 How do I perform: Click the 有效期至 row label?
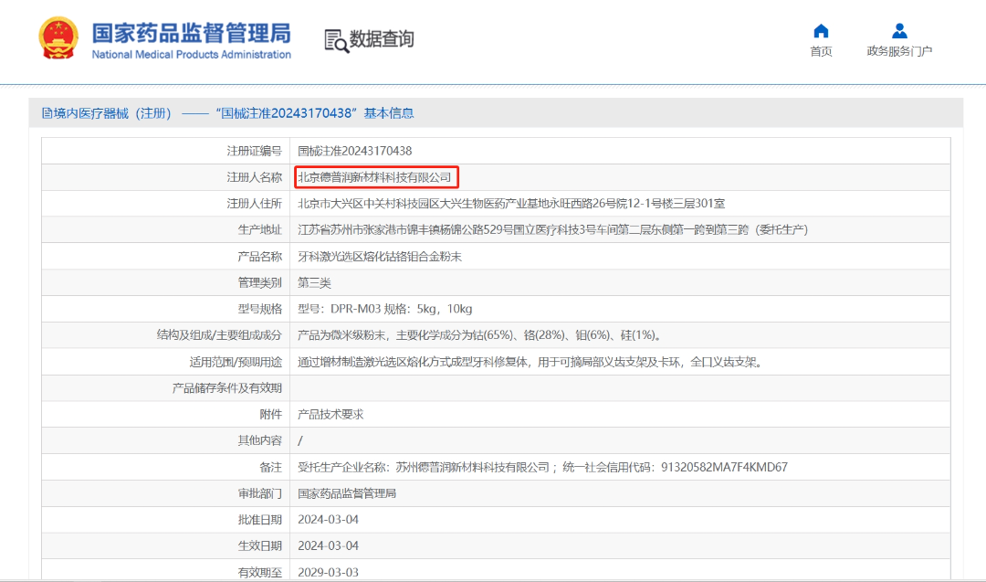pos(259,573)
